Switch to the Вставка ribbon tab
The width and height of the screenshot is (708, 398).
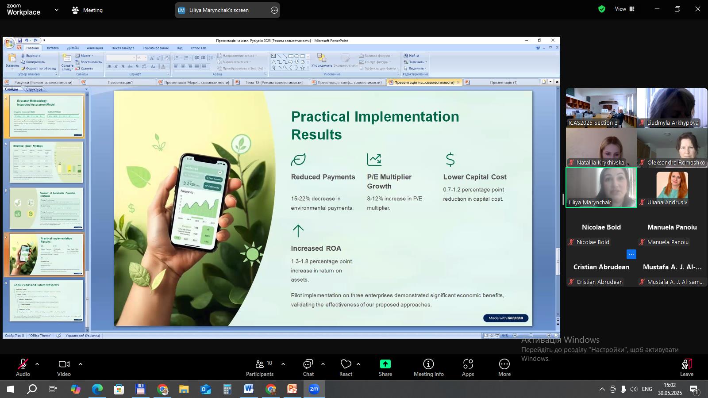click(x=53, y=48)
